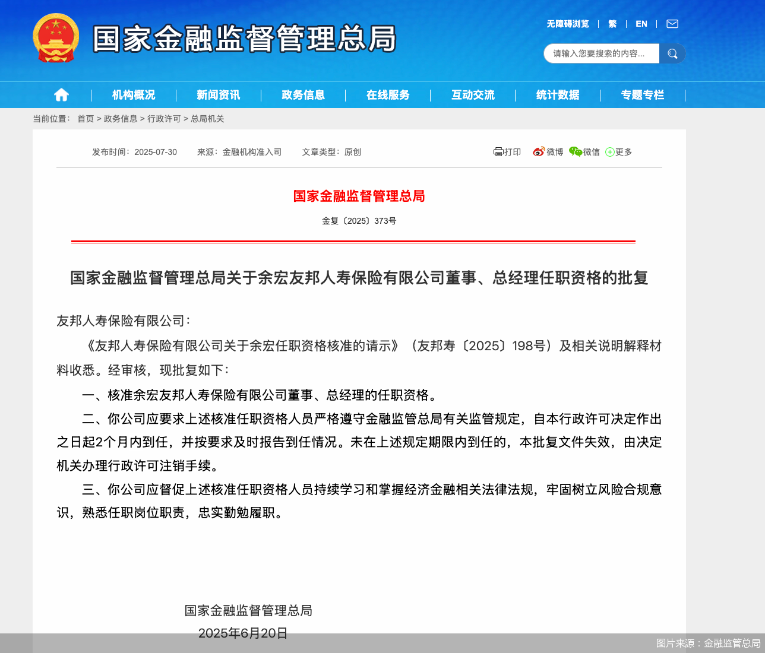The image size is (765, 653).
Task: Select the source text 金融机构准入司
Action: coord(252,152)
